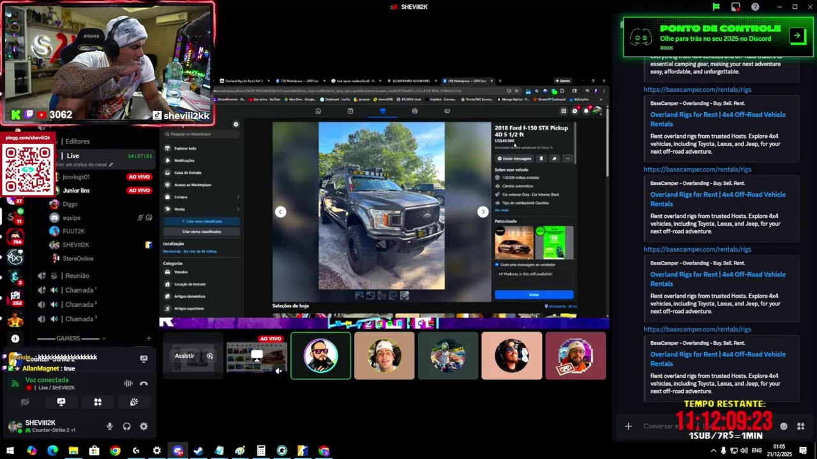The width and height of the screenshot is (817, 459).
Task: Open Facebook apps grid menu
Action: (564, 111)
